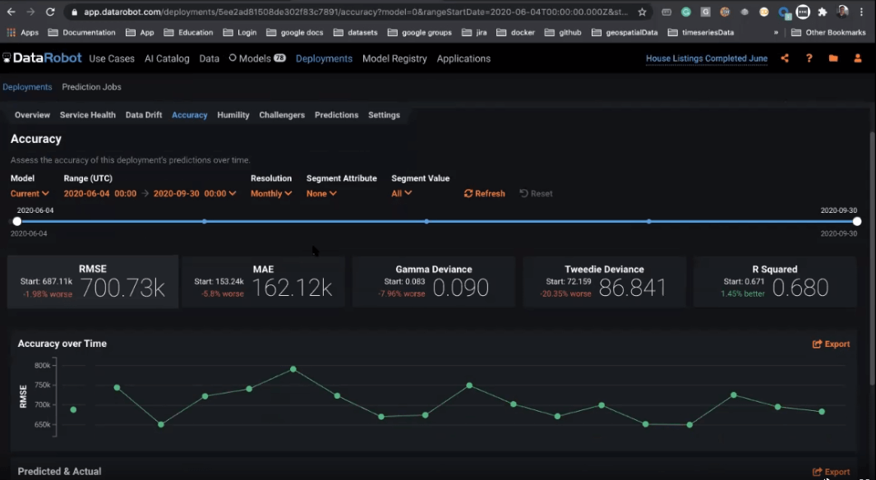
Task: Switch to the Challengers tab
Action: pyautogui.click(x=281, y=114)
